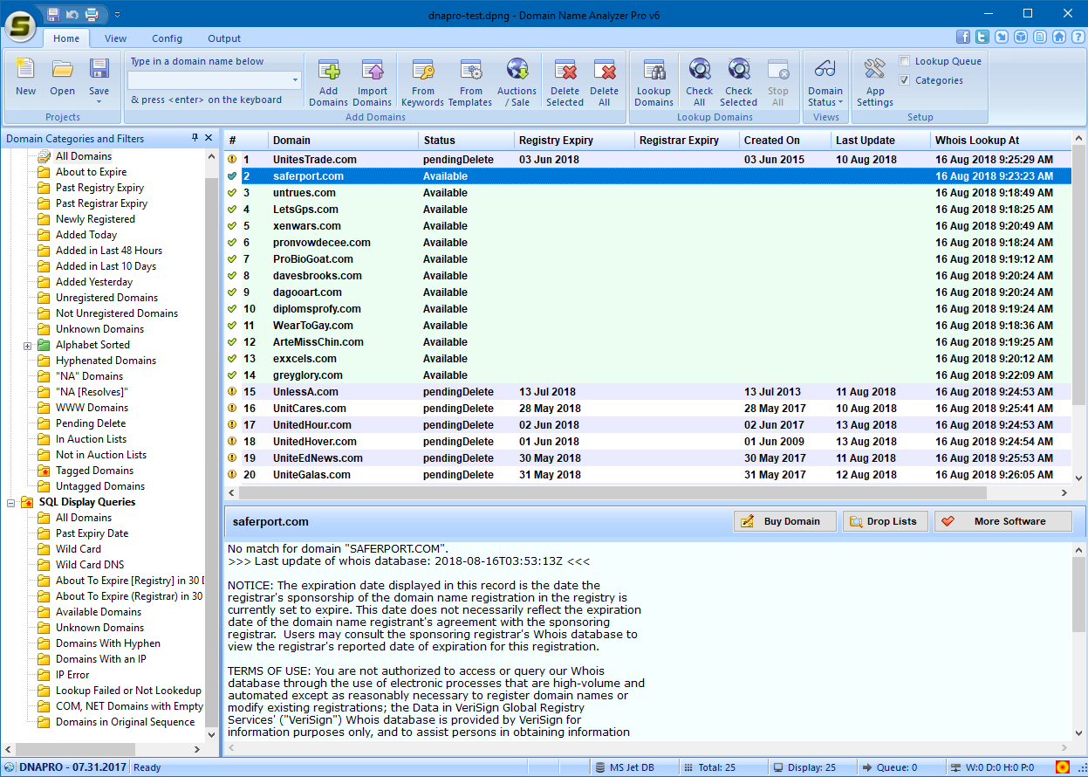
Task: Select the Tagged Domains category
Action: pos(94,471)
